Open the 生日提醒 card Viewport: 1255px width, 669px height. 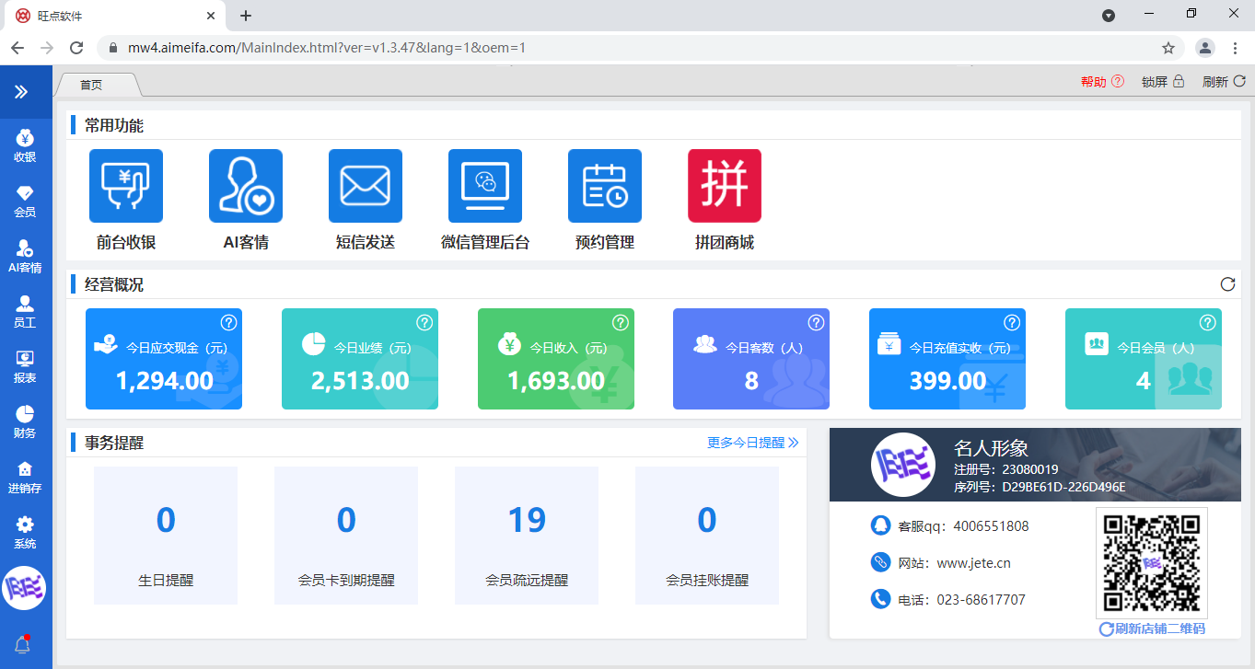coord(166,536)
